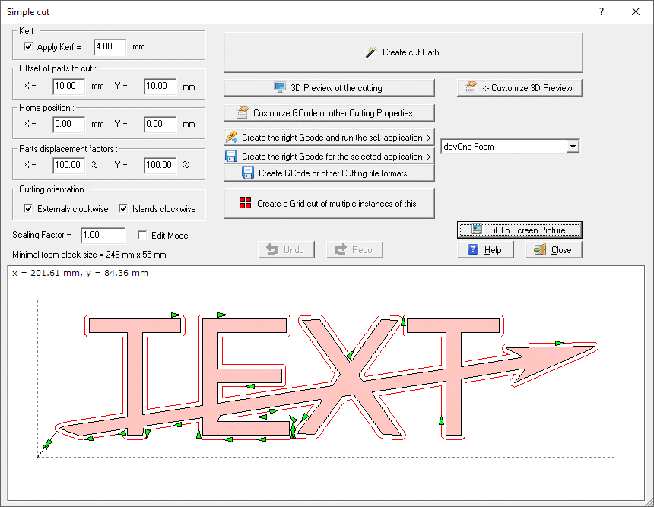
Task: Click the Undo icon
Action: tap(286, 249)
